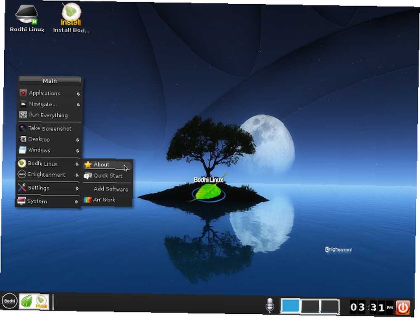420x318 pixels.
Task: Click the Art Work colorful icon
Action: (88, 200)
